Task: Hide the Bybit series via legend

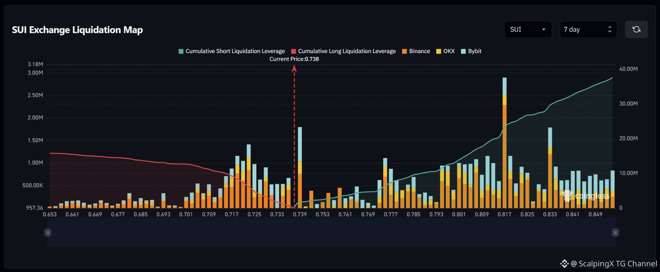Action: [x=471, y=51]
